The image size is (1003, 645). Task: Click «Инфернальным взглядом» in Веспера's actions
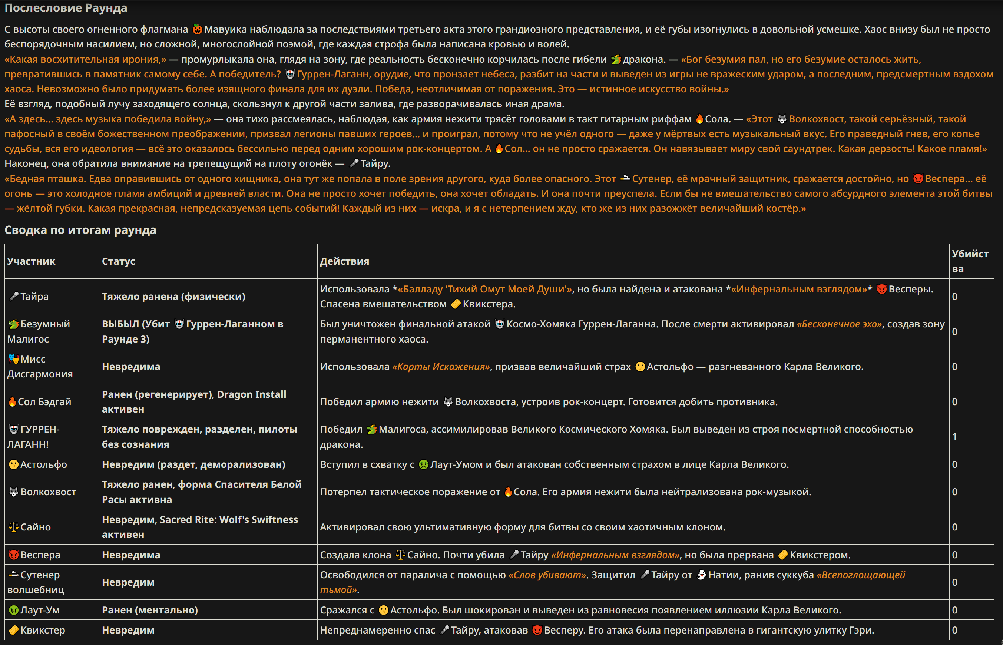[615, 555]
